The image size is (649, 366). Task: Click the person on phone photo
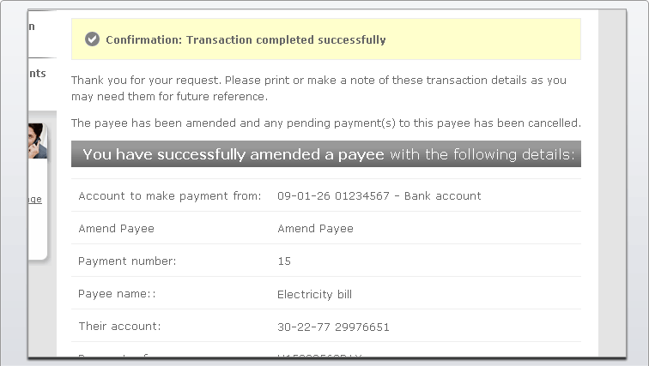37,141
